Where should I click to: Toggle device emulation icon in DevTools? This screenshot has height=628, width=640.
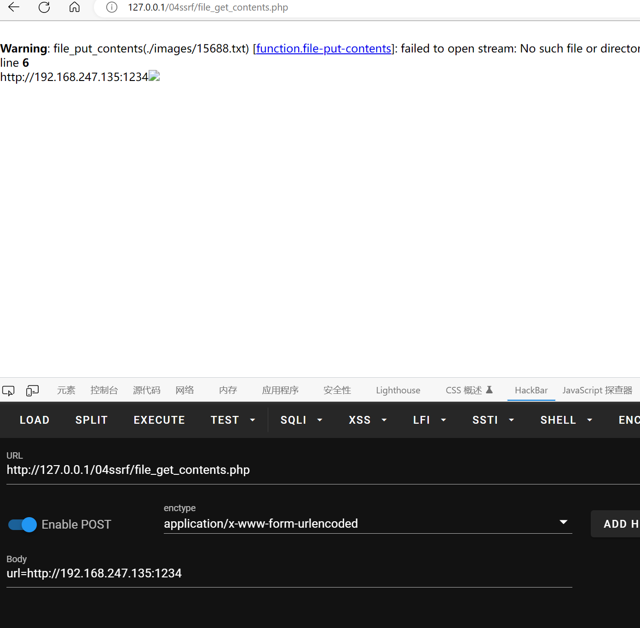tap(32, 391)
